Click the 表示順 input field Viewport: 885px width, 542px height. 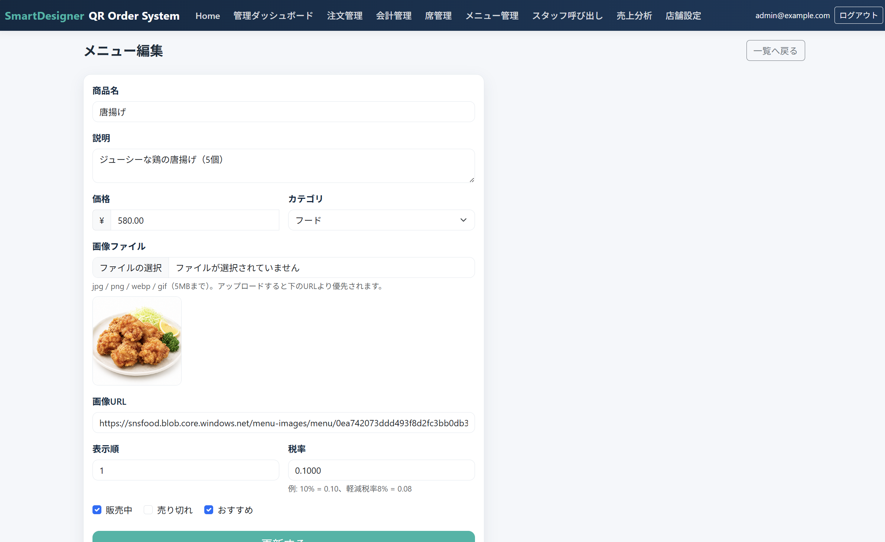click(x=186, y=470)
